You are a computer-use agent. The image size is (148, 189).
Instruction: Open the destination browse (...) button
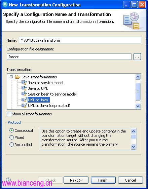point(137,56)
